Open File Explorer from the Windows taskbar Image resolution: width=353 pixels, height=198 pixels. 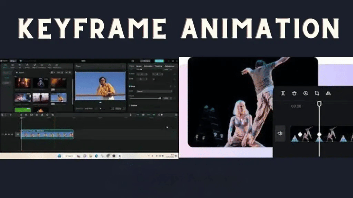91,156
